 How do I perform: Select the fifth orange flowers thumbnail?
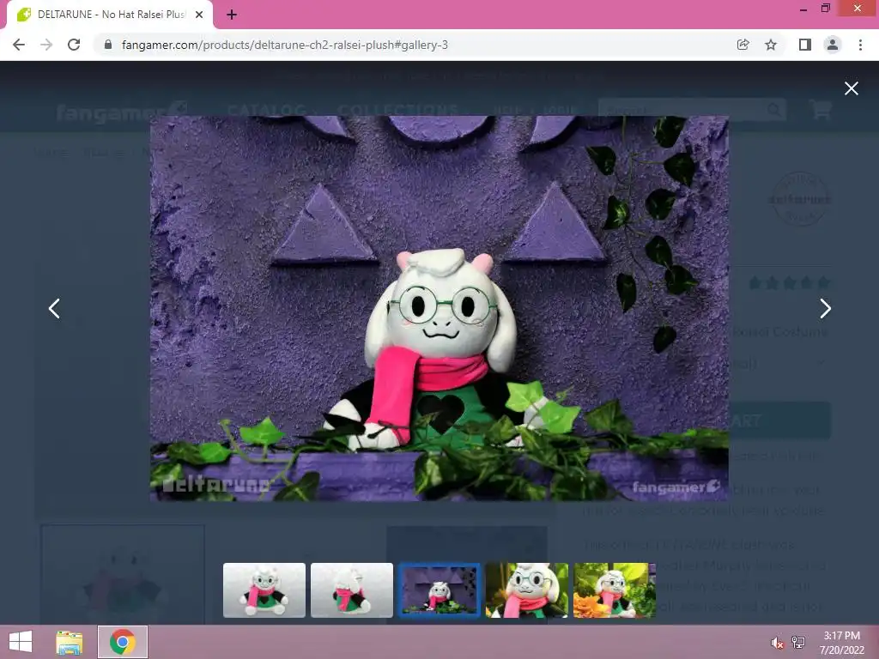615,590
